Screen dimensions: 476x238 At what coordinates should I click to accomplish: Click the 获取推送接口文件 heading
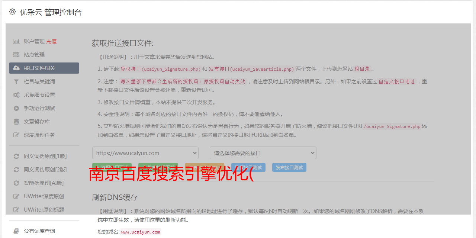click(123, 43)
